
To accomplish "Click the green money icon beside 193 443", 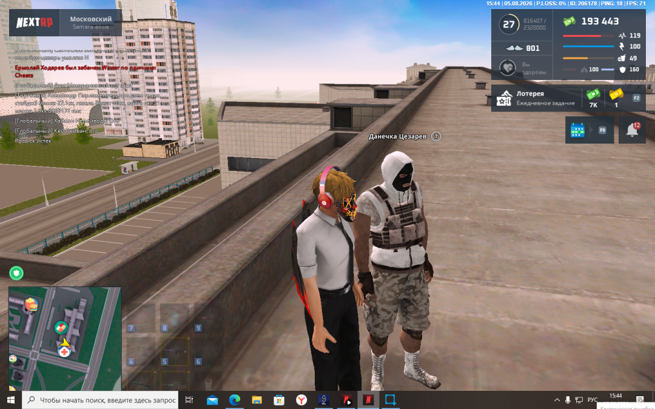I will pos(569,21).
